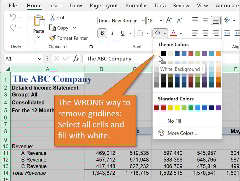Click the Cut scissors icon

(52, 17)
